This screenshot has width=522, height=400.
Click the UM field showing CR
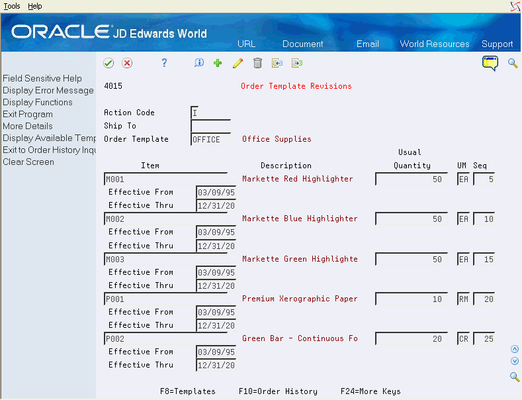pyautogui.click(x=463, y=338)
